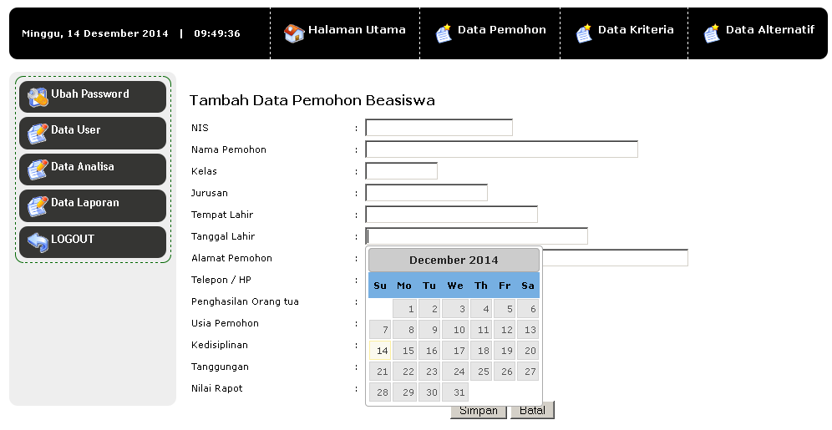832x430 pixels.
Task: Select day 12 in calendar
Action: pos(505,330)
